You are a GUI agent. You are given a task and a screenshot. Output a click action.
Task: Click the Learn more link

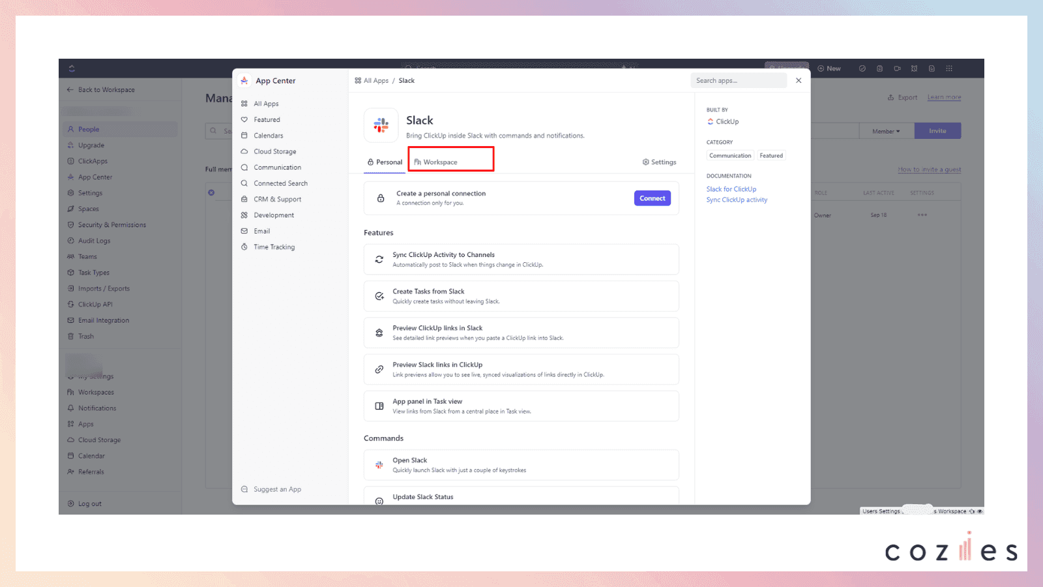point(944,97)
